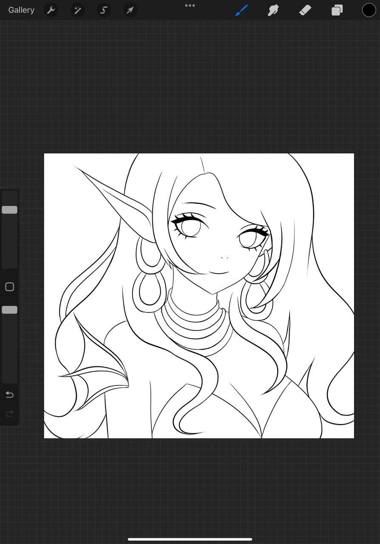This screenshot has width=380, height=544.
Task: Select the Eraser tool
Action: point(305,10)
